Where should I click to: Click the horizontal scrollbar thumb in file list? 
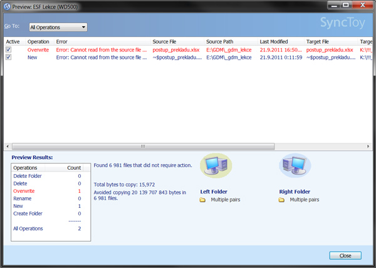coord(143,146)
